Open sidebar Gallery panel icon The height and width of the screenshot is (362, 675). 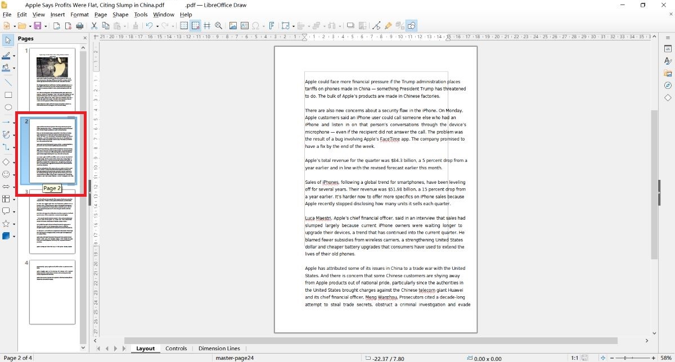point(668,73)
